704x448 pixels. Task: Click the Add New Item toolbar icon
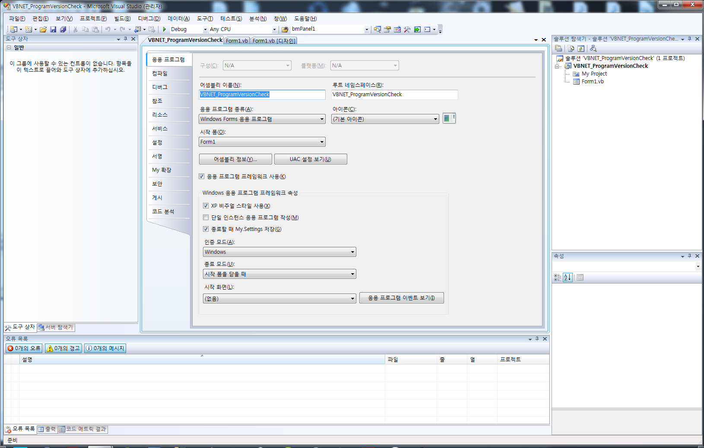(29, 29)
